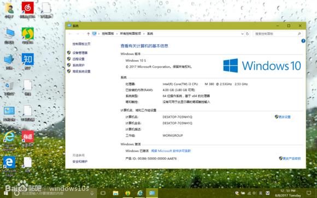Expand the address bar history dropdown
Image resolution: width=317 pixels, height=198 pixels.
[242, 34]
